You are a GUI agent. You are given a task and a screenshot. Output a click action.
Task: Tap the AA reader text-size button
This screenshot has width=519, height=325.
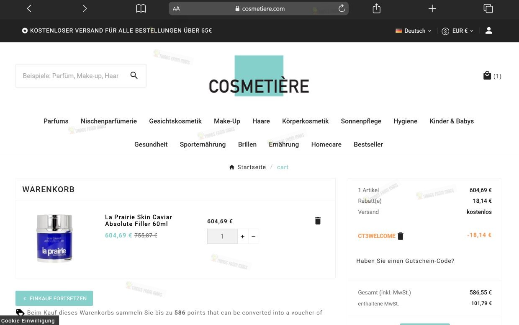point(176,8)
